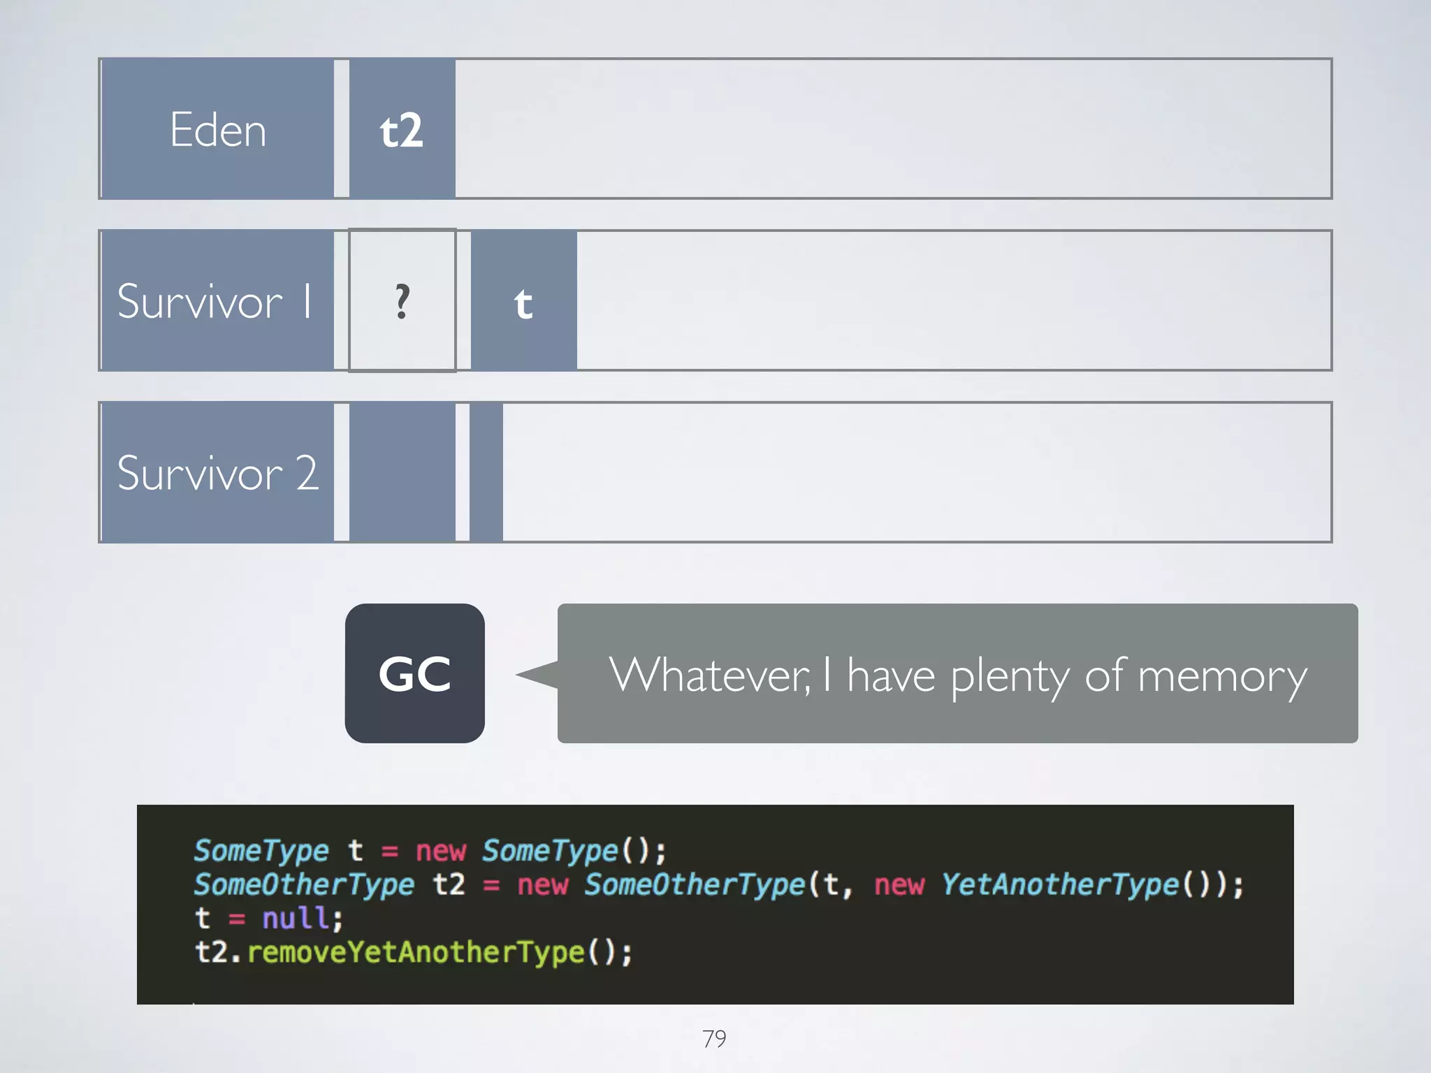
Task: Click the large filled block in Survivor 2
Action: [402, 472]
